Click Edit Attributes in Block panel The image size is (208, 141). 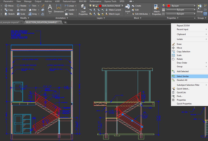coord(141,14)
